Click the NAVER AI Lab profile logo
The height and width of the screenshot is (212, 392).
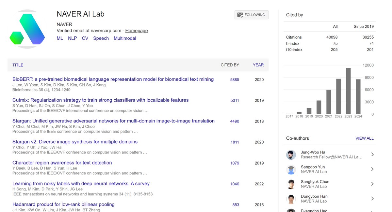pos(27,29)
